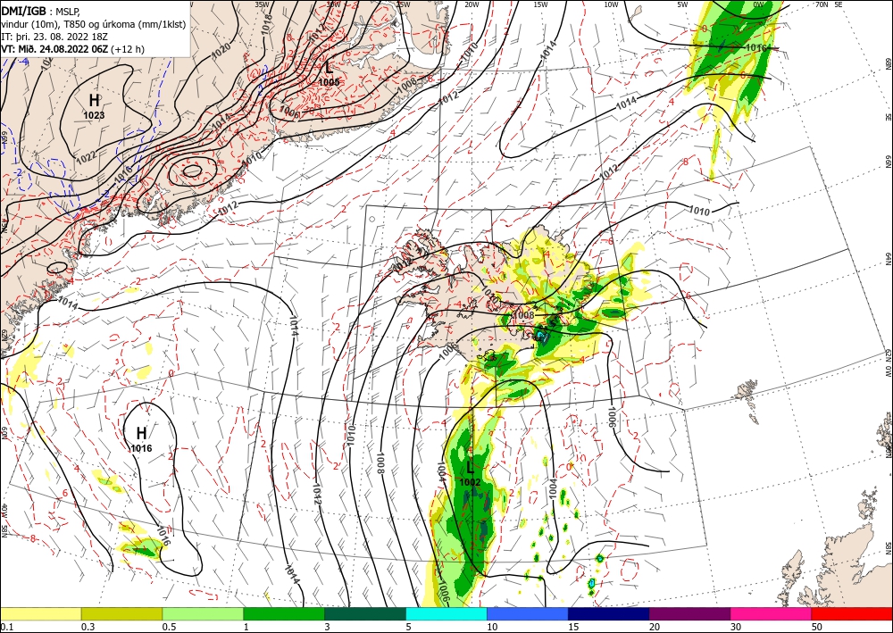Click the magenta 30–50 legend swatch
Image resolution: width=893 pixels, height=633 pixels.
772,613
